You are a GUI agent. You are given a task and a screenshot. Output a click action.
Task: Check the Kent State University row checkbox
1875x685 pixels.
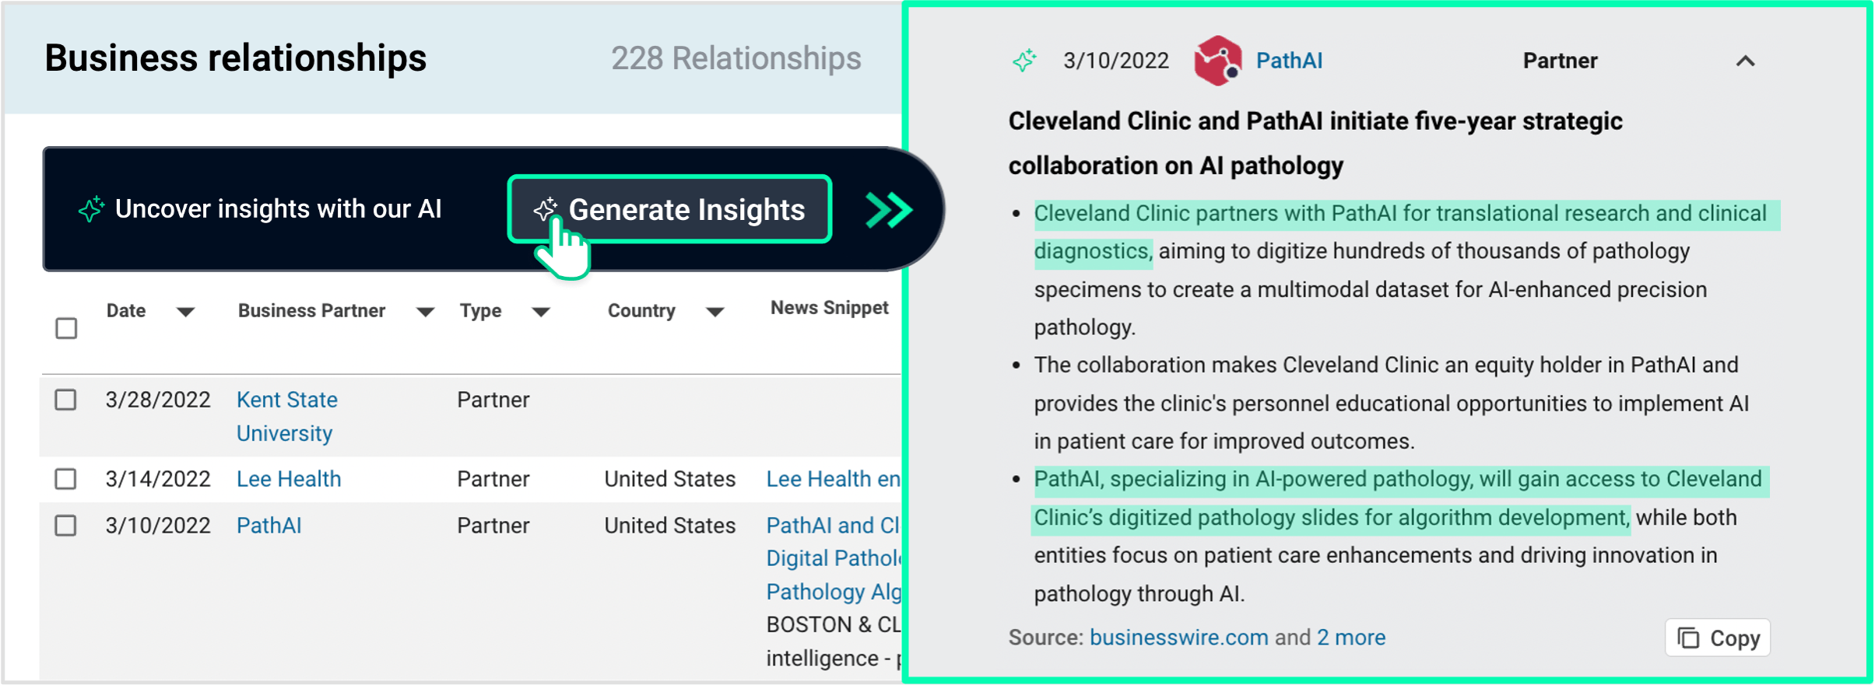tap(66, 400)
